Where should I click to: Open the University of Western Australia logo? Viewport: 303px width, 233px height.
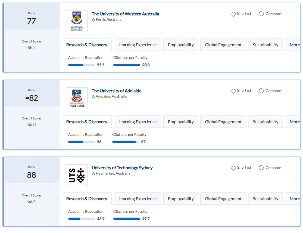coord(77,21)
